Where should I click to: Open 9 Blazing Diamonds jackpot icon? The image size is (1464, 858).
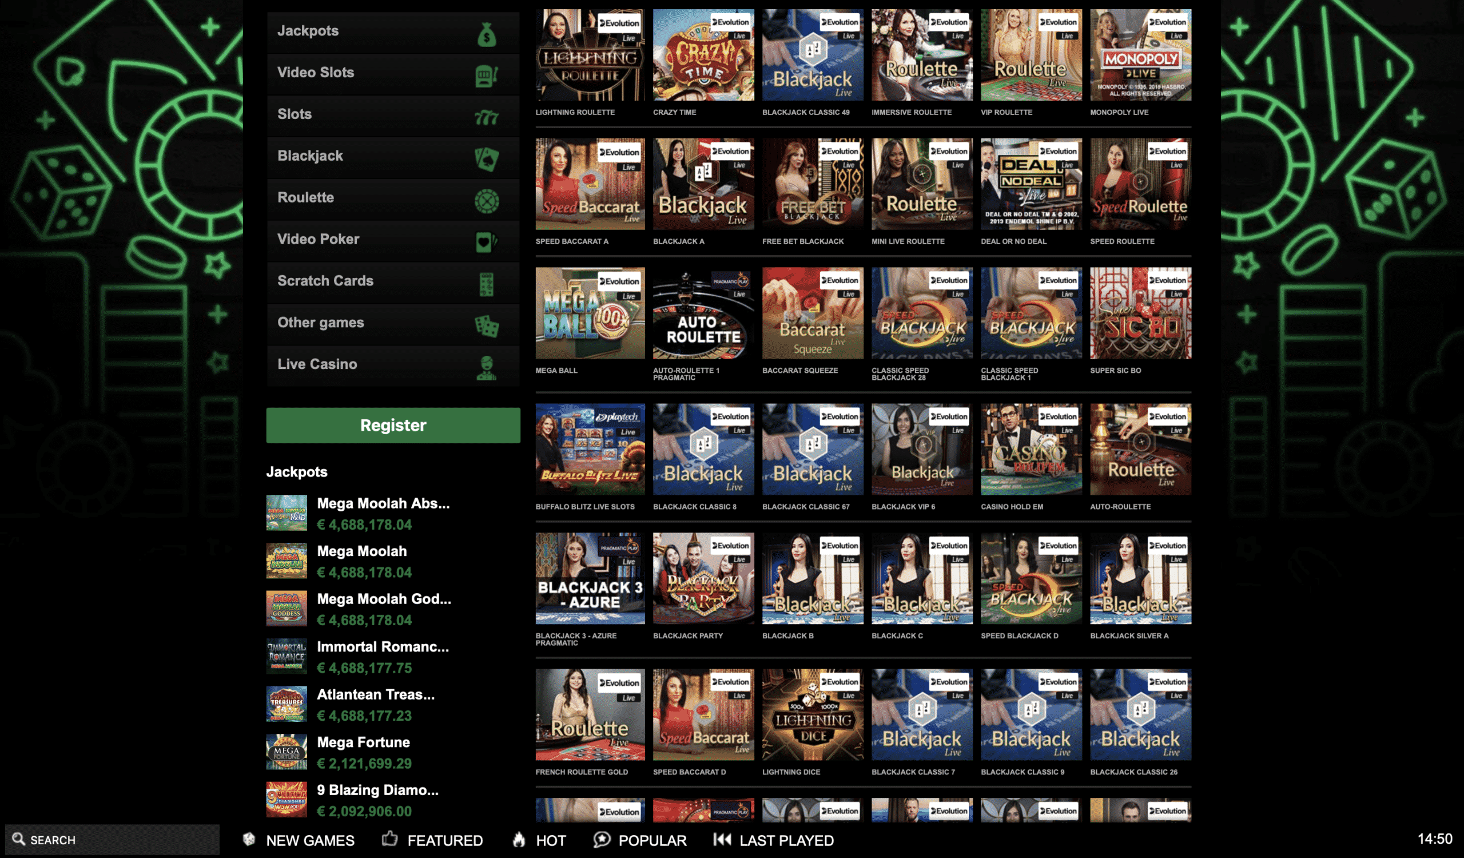[x=287, y=799]
